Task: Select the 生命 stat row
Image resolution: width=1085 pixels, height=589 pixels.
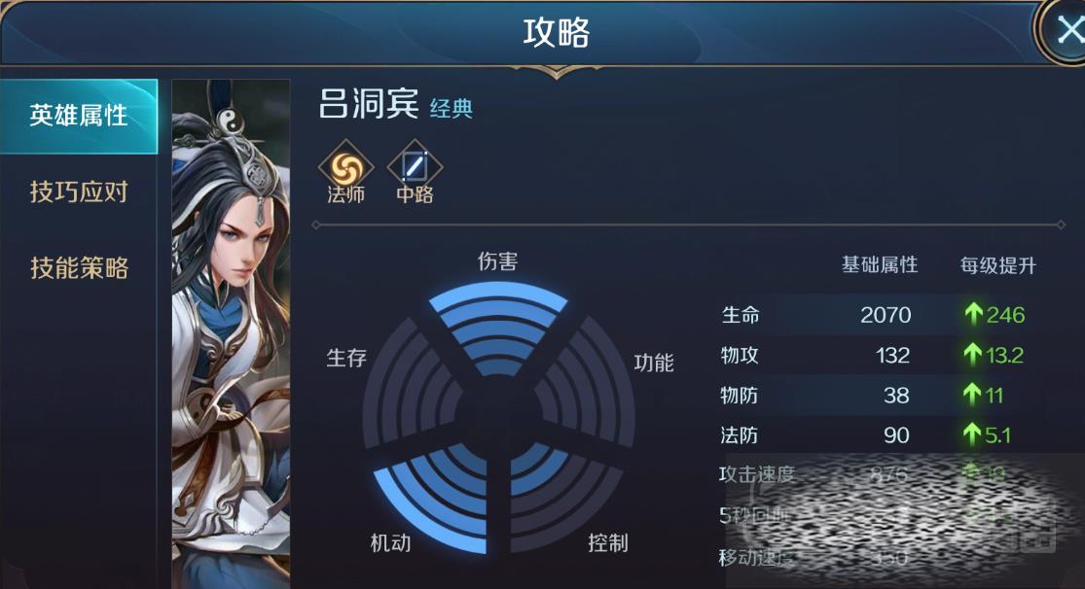Action: [879, 315]
